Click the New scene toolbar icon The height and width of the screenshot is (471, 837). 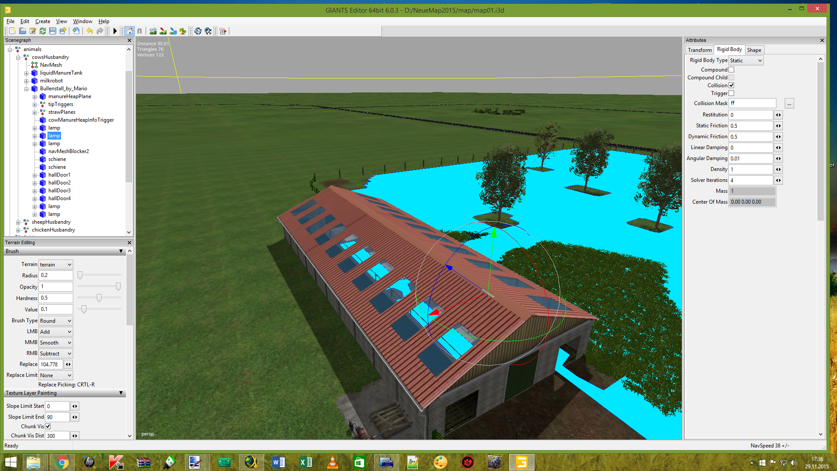[x=12, y=31]
